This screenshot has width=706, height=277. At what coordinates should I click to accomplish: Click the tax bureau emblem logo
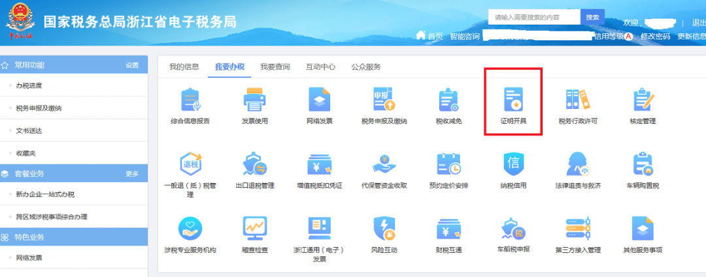21,21
